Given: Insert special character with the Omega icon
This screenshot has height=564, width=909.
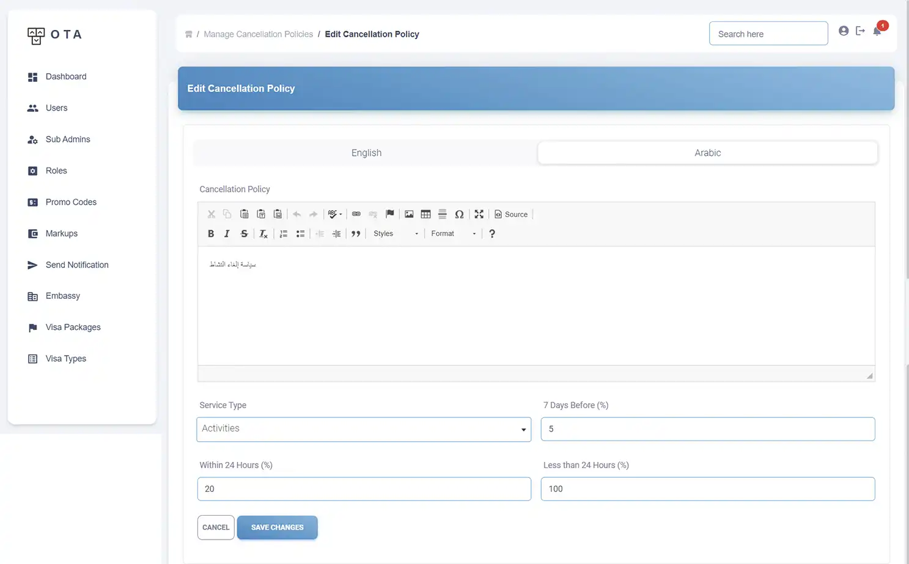Looking at the screenshot, I should coord(459,214).
